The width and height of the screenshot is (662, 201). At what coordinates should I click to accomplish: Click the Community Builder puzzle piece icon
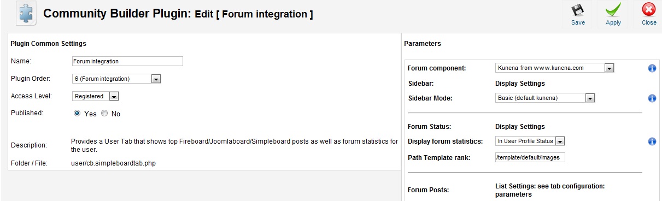26,13
